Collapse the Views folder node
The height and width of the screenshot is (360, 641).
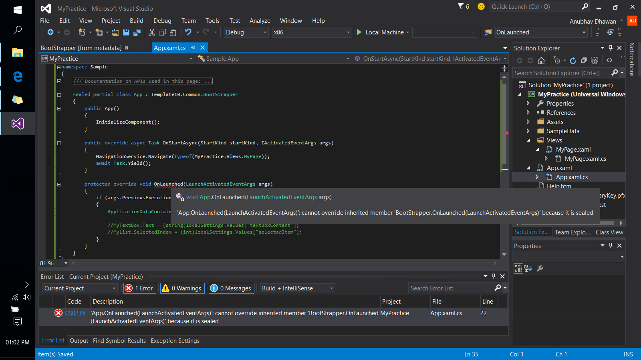528,140
